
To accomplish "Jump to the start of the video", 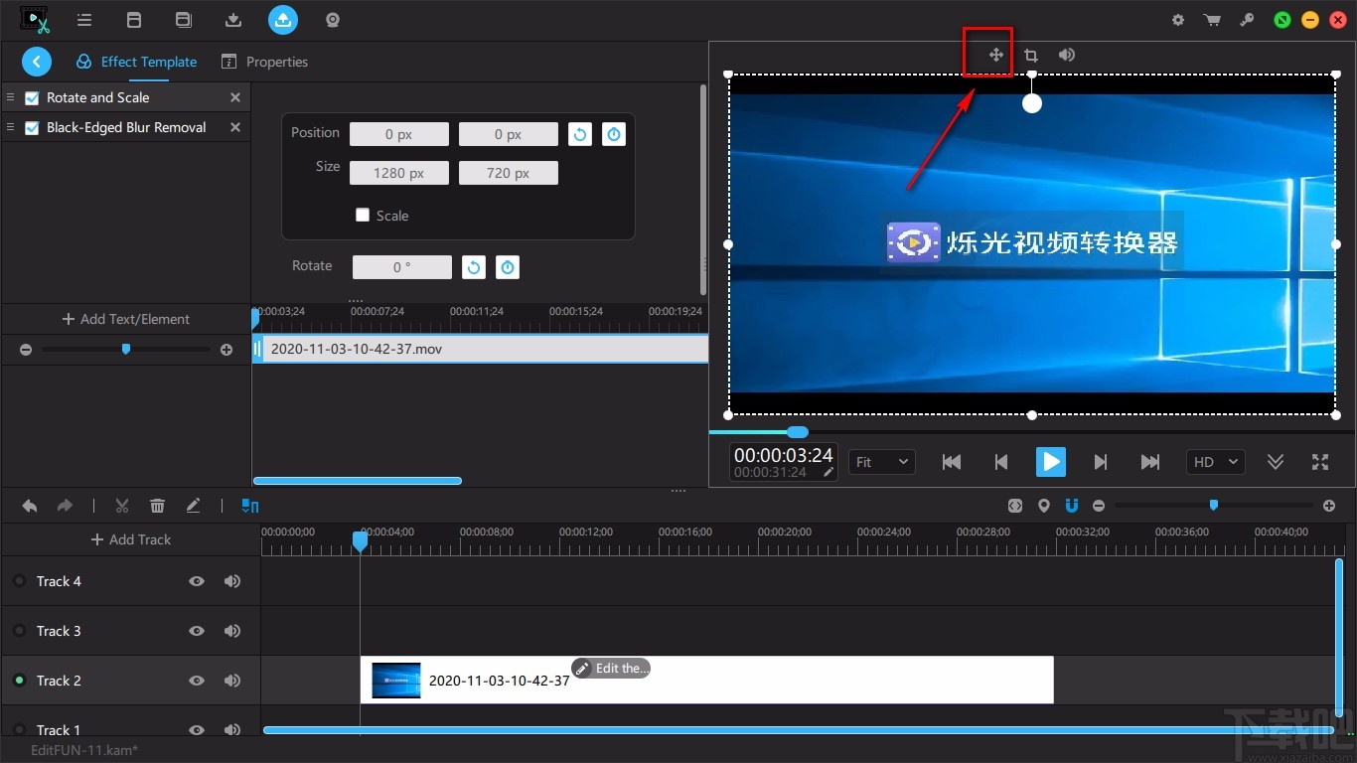I will (x=952, y=462).
